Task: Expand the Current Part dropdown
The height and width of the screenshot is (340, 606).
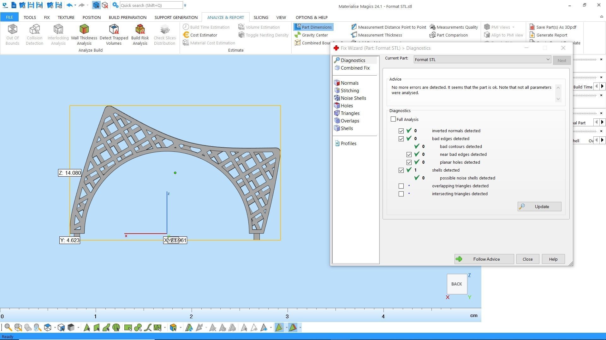Action: point(548,59)
